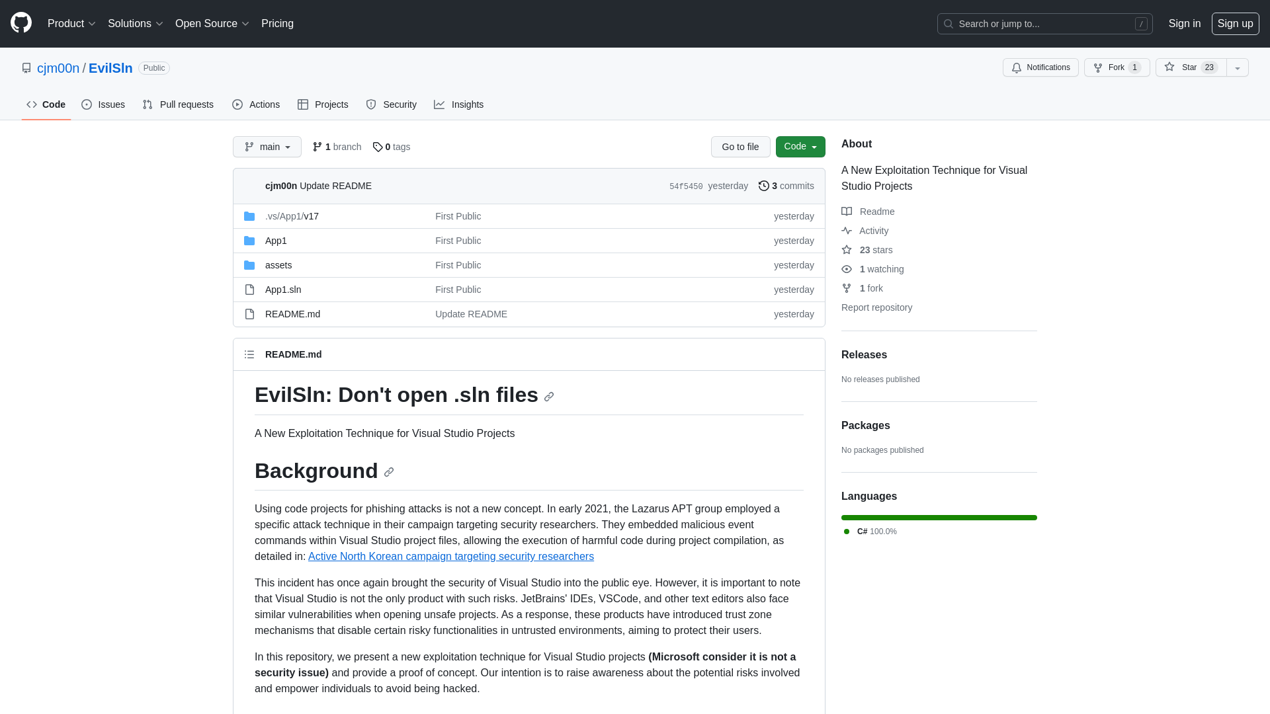This screenshot has height=714, width=1270.
Task: Open the Packages heading link
Action: pos(865,425)
